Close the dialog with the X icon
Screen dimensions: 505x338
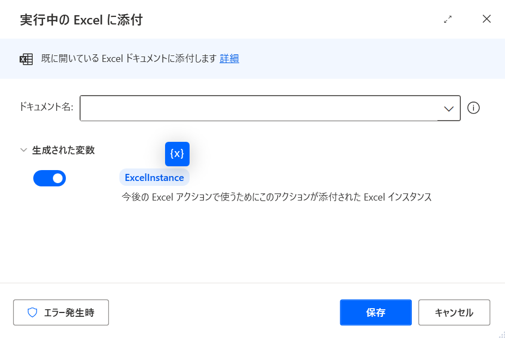(x=486, y=20)
